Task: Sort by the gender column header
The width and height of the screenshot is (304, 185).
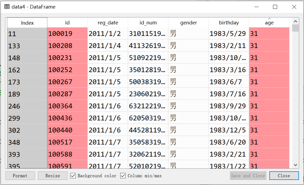Action: click(x=188, y=23)
